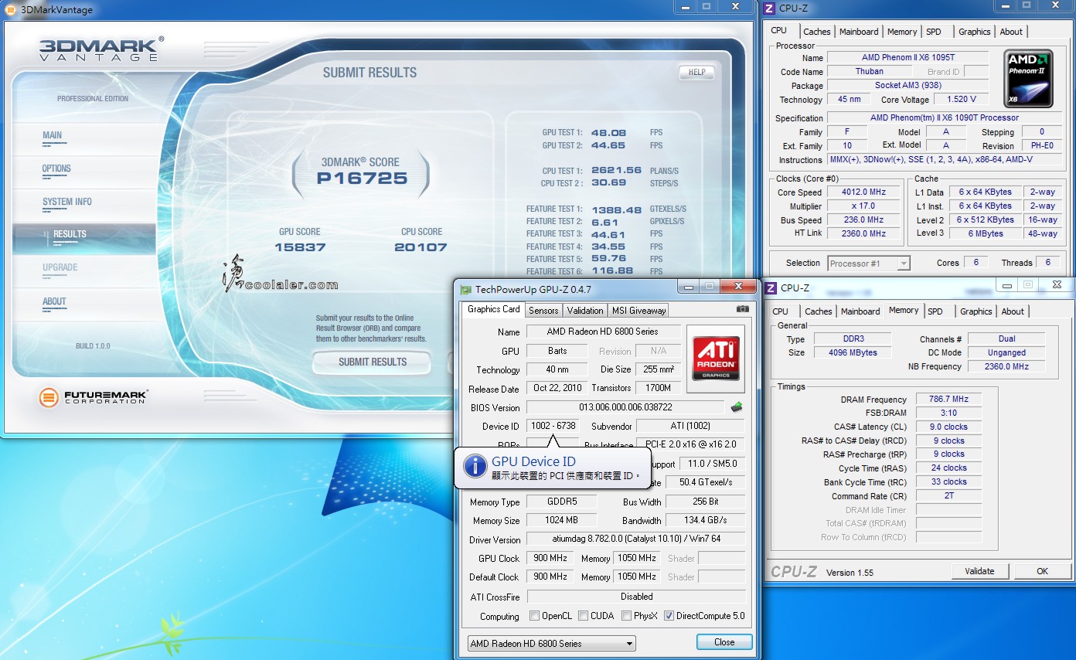1076x660 pixels.
Task: Click the upper CPU-Z title bar Z icon
Action: click(x=769, y=9)
